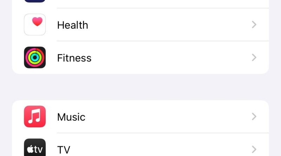Click the pink heart inside Health icon
Viewport: 281px width, 156px height.
click(37, 21)
